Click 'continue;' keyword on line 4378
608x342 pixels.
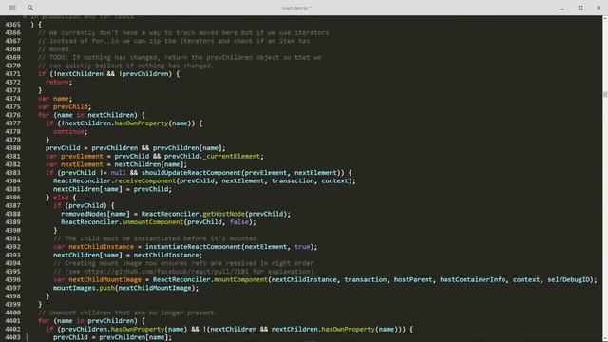70,131
